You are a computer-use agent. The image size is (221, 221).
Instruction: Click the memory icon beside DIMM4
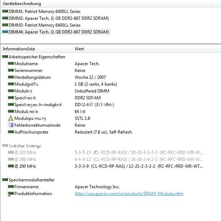point(5,32)
